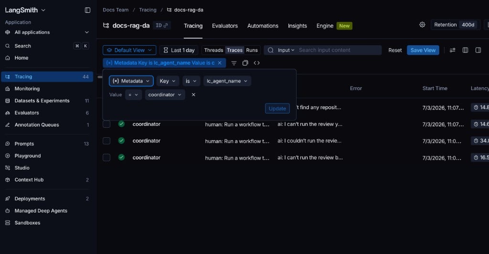Open Managed Deep Agents
This screenshot has width=489, height=254.
[47, 211]
